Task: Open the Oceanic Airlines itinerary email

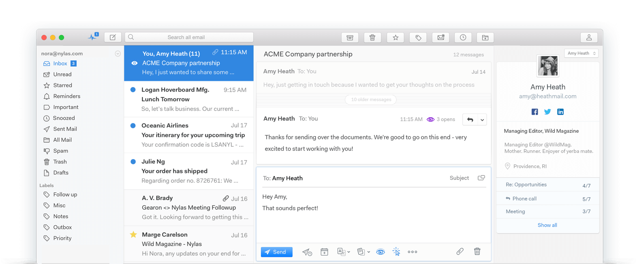Action: point(189,135)
